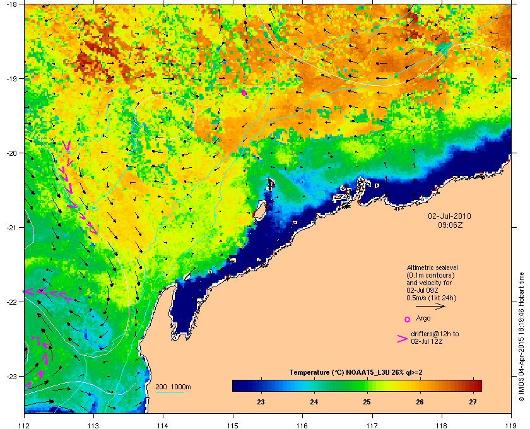Click the time text 09:06Z
This screenshot has width=530, height=429.
(450, 225)
